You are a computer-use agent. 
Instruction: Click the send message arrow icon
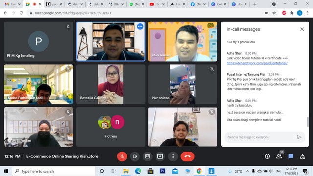(x=299, y=137)
